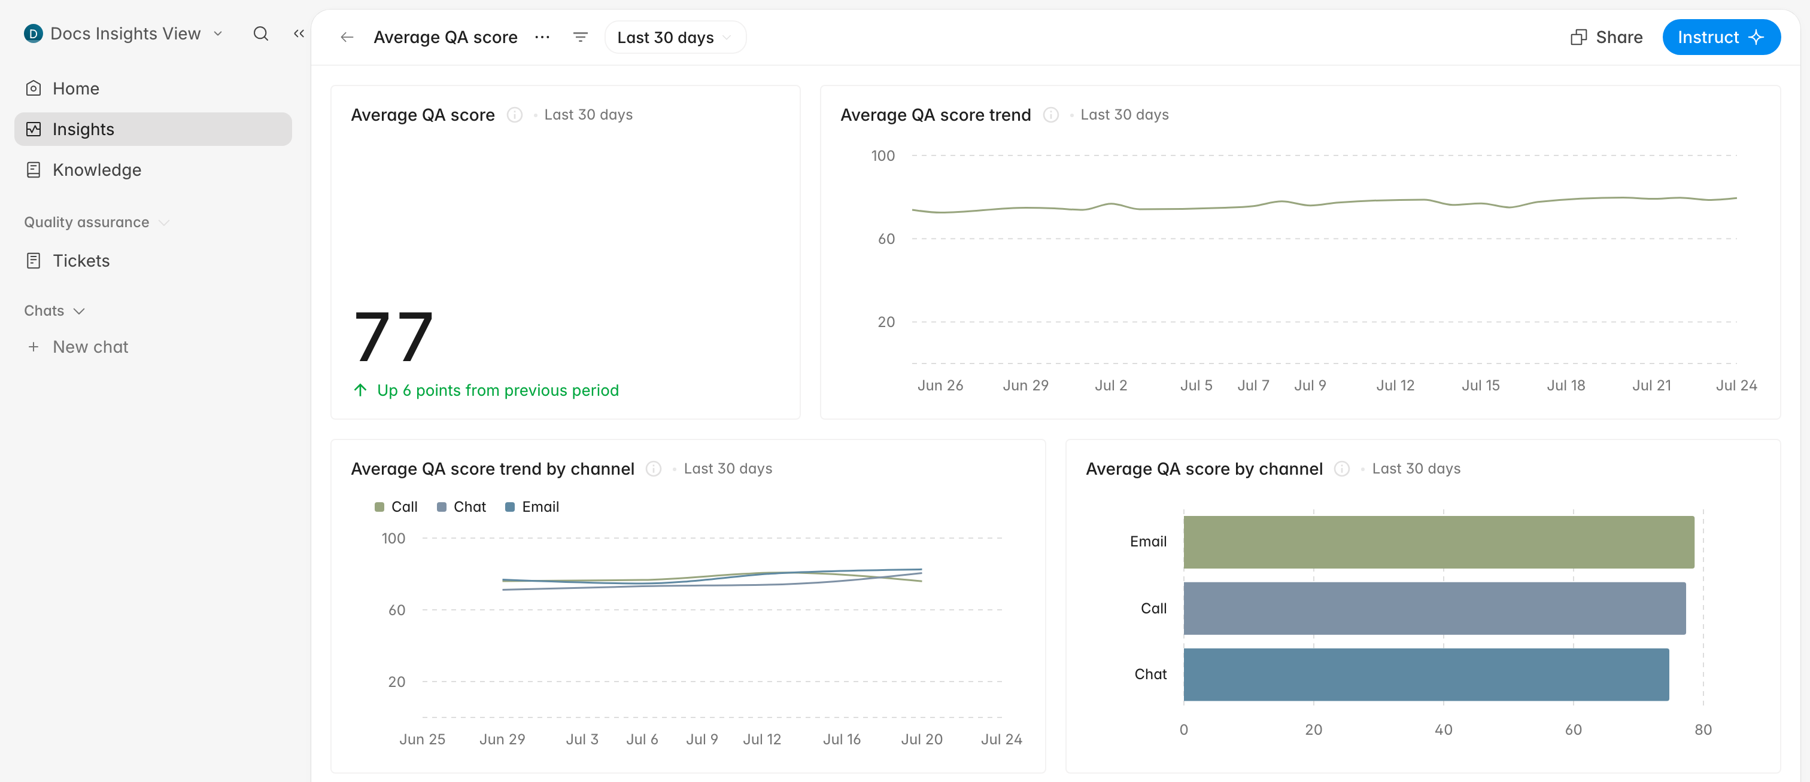The height and width of the screenshot is (782, 1810).
Task: Click the Insights chart icon in sidebar
Action: pos(33,129)
